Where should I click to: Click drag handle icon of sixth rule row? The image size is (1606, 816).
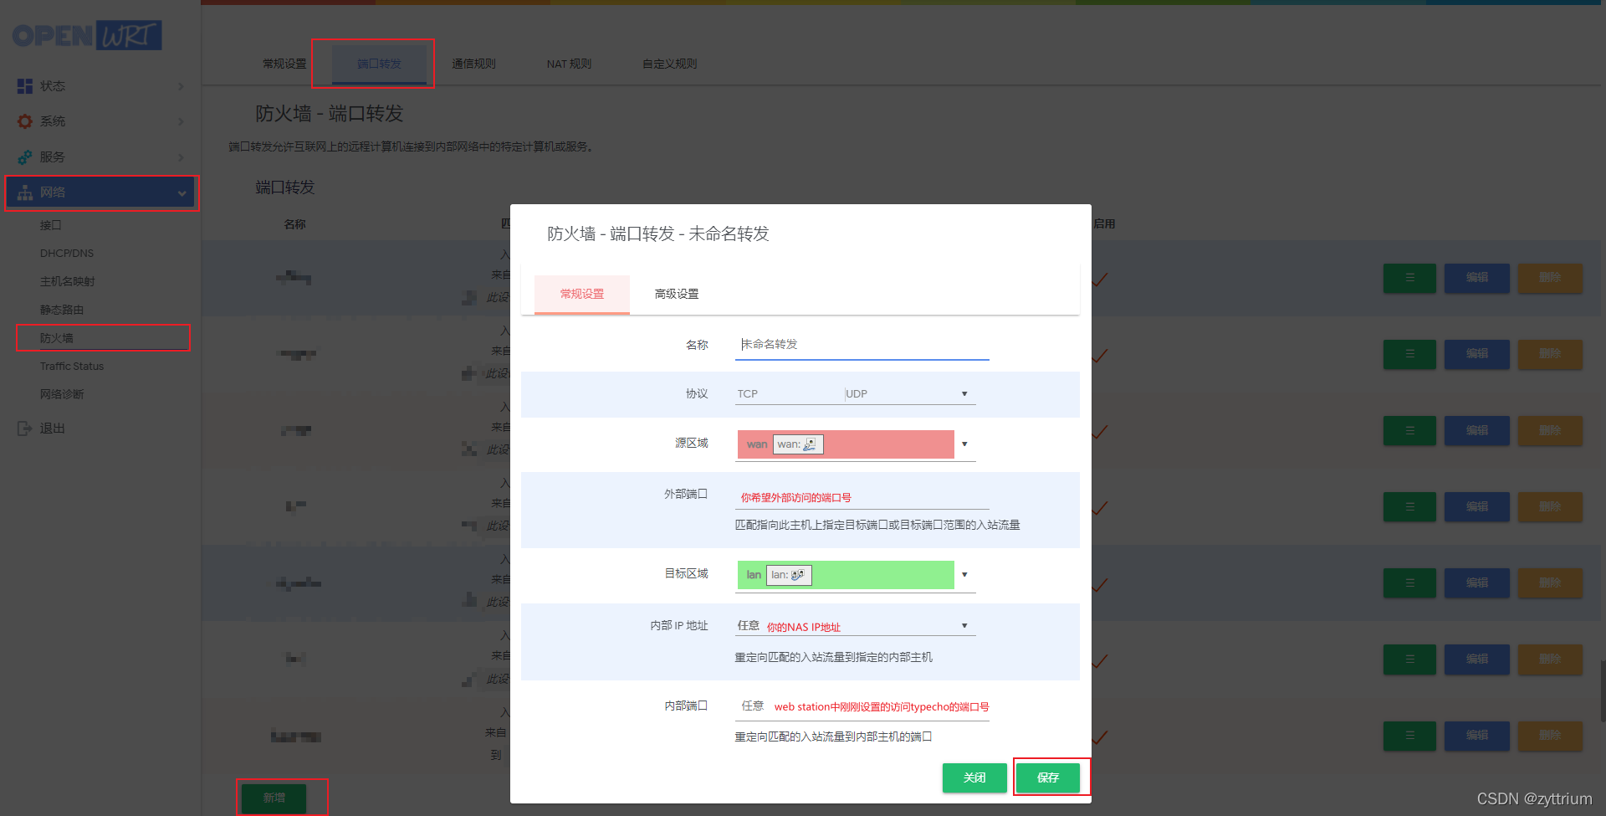pos(1409,659)
